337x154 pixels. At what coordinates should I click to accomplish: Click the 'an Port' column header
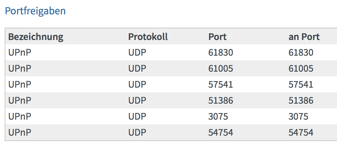304,37
